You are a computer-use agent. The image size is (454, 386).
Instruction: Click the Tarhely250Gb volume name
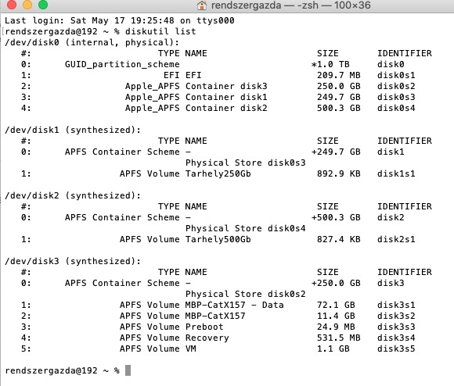click(218, 173)
